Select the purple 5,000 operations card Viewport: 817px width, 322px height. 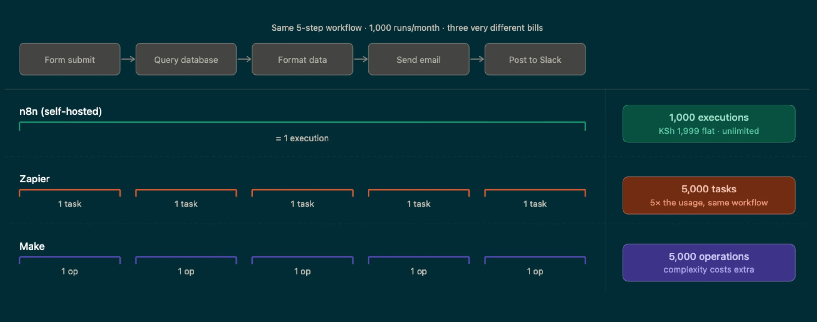click(709, 263)
